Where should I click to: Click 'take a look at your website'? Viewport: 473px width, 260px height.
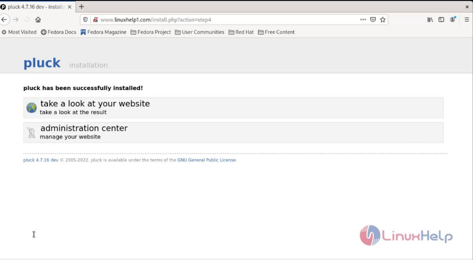point(95,103)
